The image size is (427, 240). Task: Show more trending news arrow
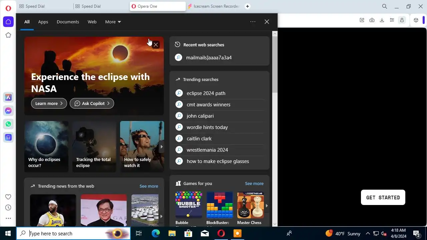161,216
